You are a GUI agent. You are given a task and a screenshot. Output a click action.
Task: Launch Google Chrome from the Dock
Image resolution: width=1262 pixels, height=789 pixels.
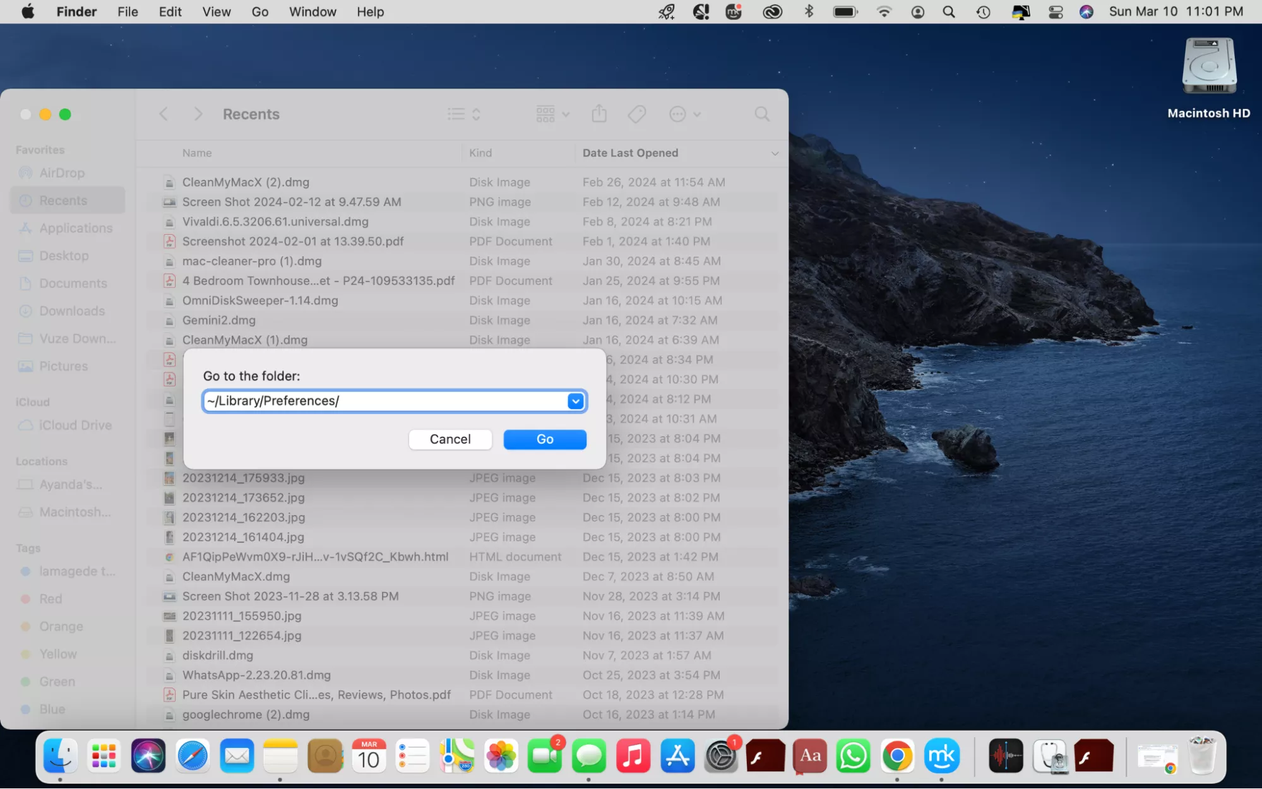(x=897, y=756)
